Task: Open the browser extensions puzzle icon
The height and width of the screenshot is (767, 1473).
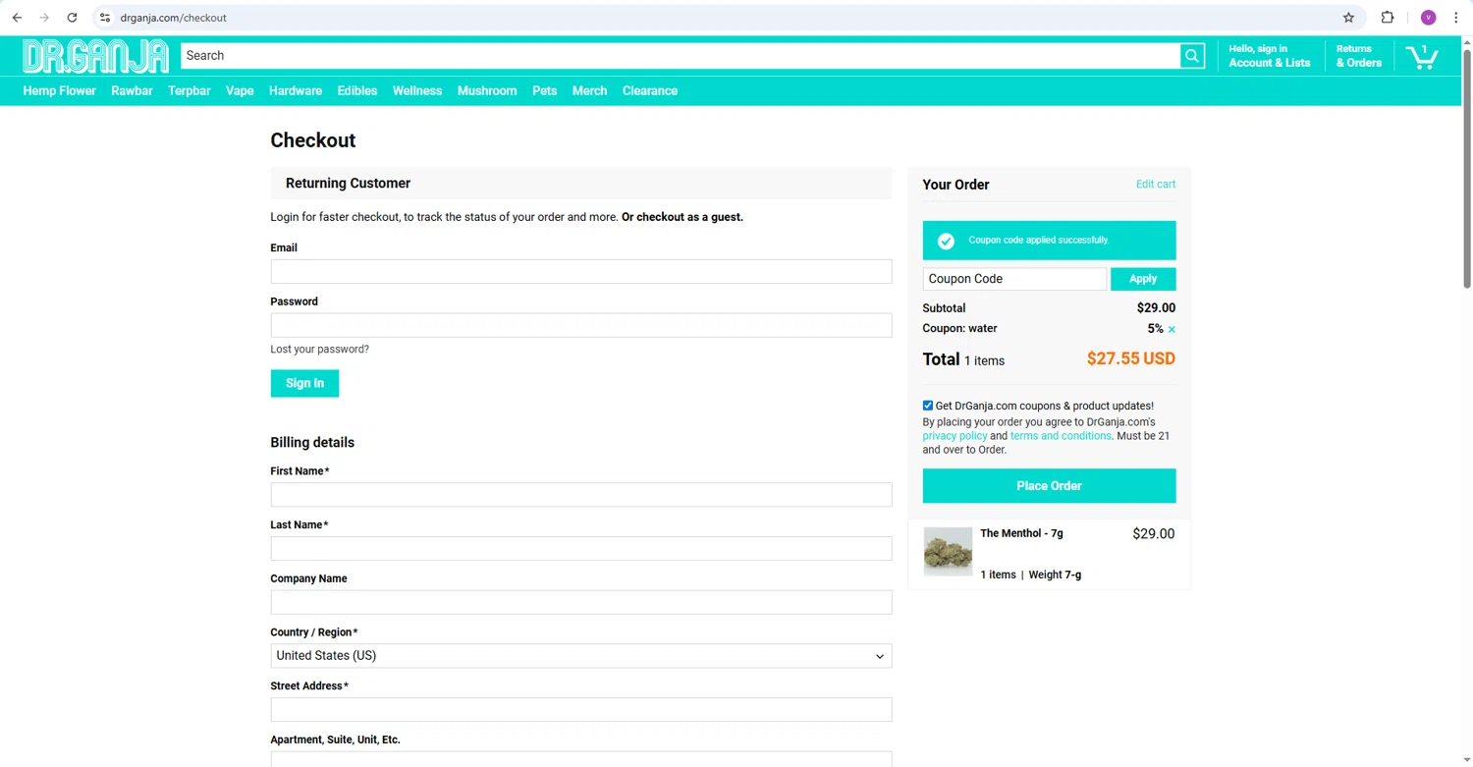Action: 1388,18
